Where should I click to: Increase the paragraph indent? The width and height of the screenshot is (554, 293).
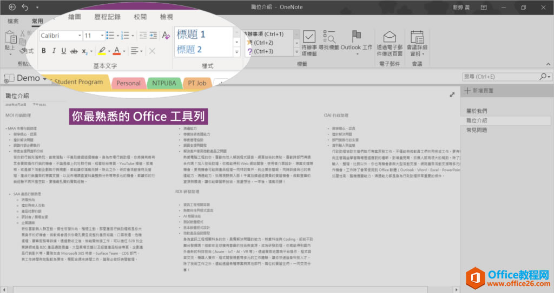(x=153, y=35)
